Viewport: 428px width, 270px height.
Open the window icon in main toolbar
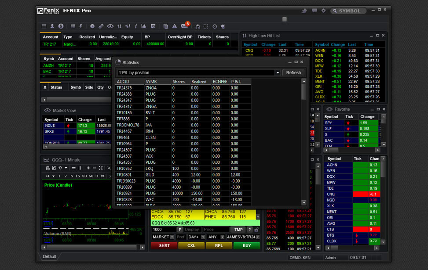pyautogui.click(x=44, y=26)
